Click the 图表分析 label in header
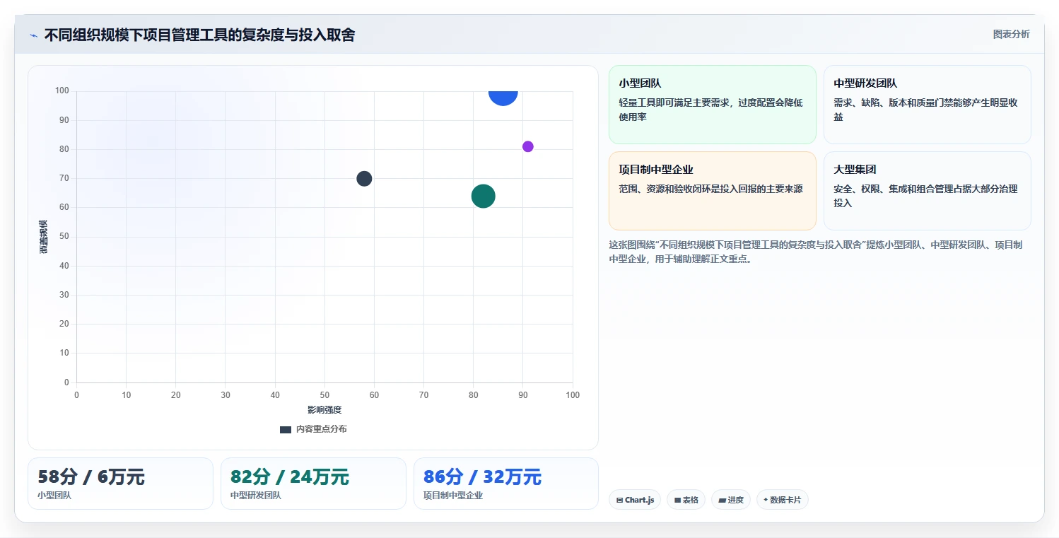The width and height of the screenshot is (1059, 538). [1011, 34]
